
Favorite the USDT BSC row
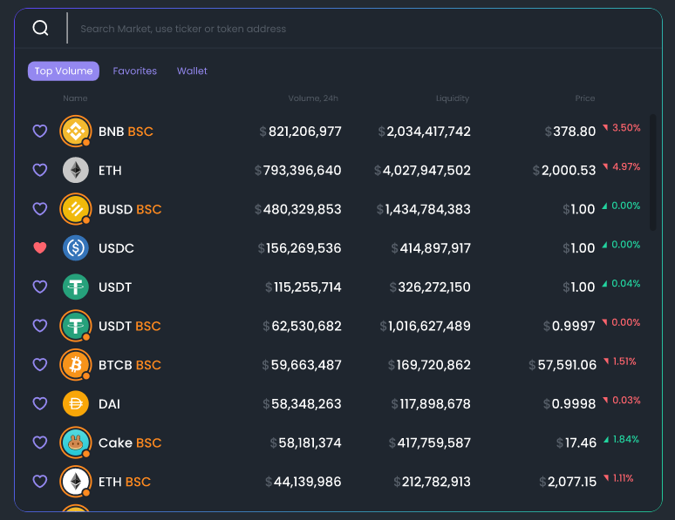coord(40,326)
